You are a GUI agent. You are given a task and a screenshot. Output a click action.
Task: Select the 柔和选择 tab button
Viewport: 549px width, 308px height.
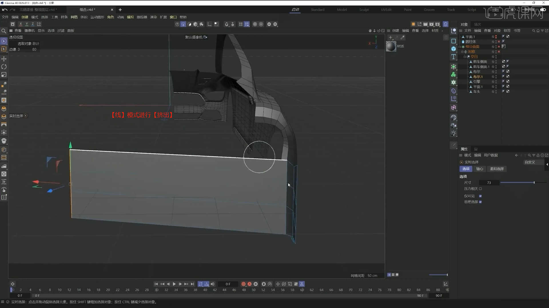tap(497, 169)
